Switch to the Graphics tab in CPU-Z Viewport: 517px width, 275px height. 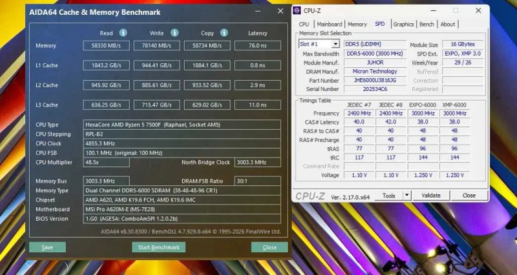(403, 24)
